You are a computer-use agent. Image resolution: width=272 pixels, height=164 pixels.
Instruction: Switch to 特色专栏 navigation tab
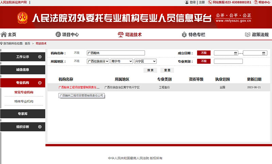pyautogui.click(x=194, y=35)
